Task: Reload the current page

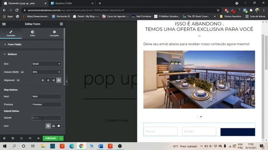Action: click(17, 10)
